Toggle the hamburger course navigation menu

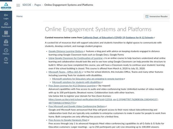pyautogui.click(x=18, y=5)
